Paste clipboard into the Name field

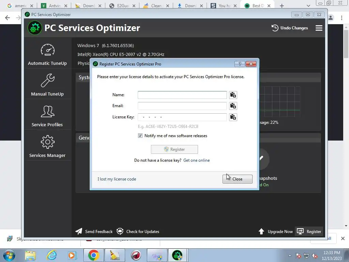233,95
